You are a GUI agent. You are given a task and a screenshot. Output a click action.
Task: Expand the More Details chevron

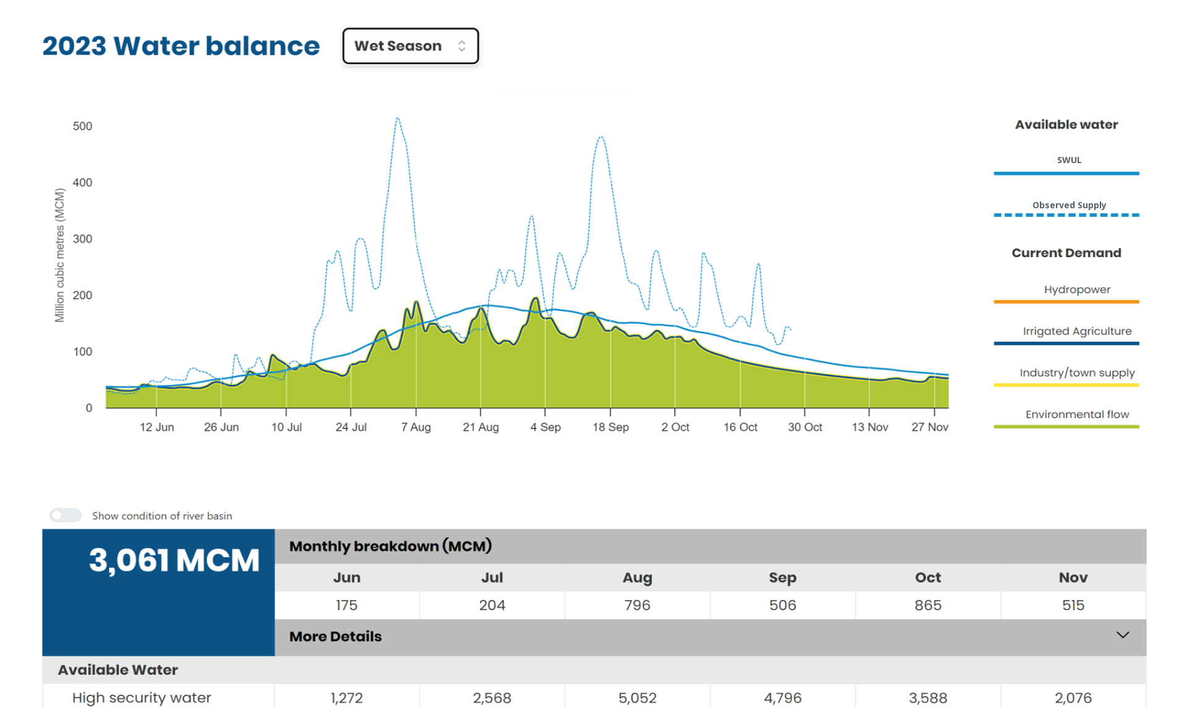point(1123,635)
